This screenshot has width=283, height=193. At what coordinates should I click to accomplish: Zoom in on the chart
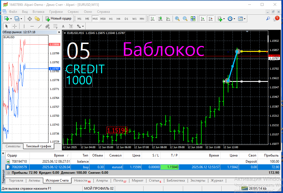pyautogui.click(x=177, y=19)
